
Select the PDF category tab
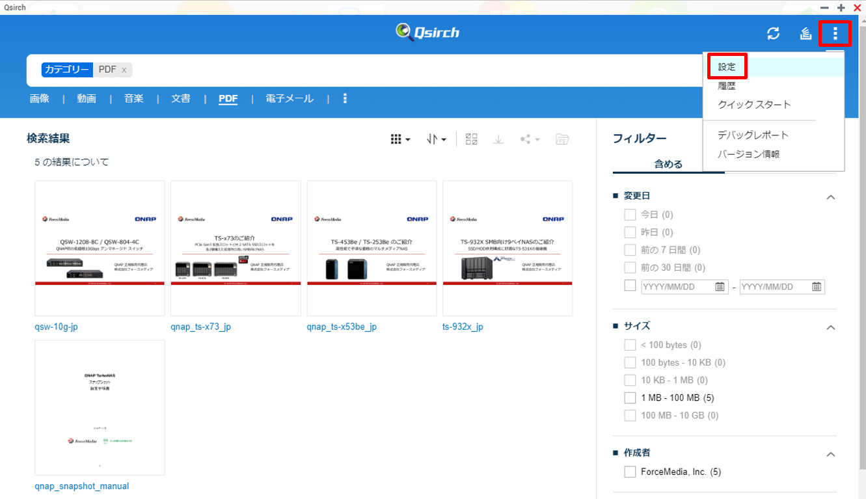[228, 99]
